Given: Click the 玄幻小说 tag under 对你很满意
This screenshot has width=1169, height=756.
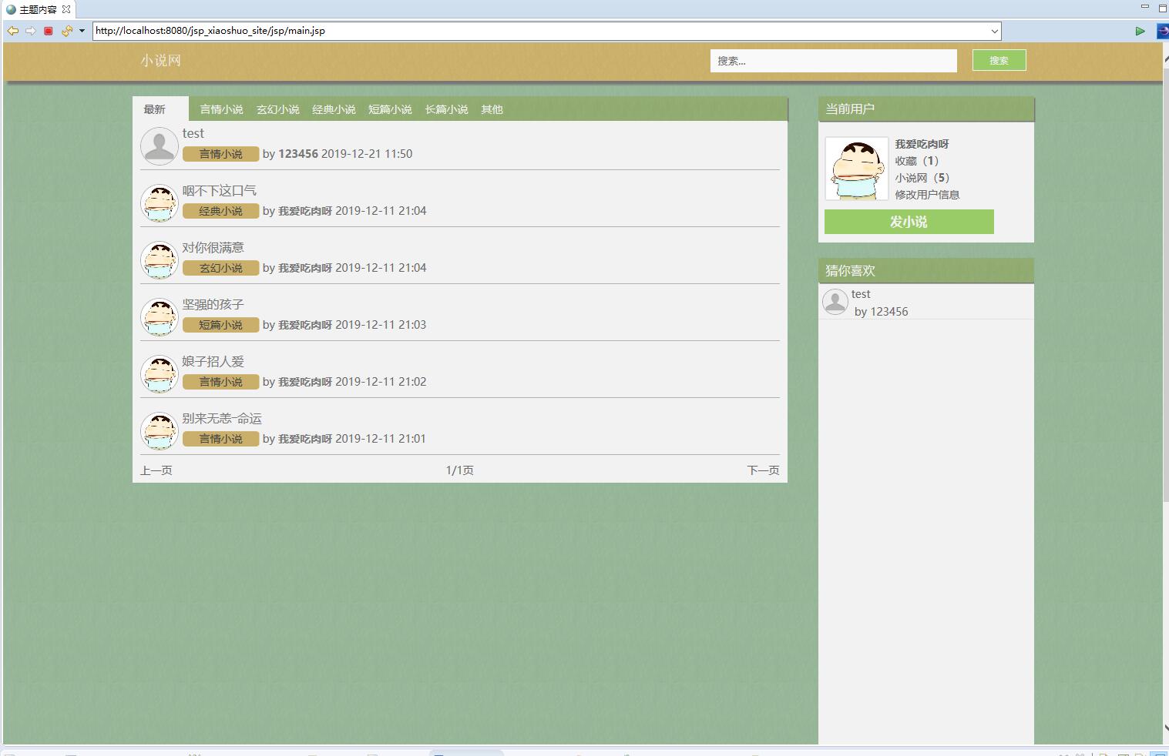Looking at the screenshot, I should click(x=220, y=268).
